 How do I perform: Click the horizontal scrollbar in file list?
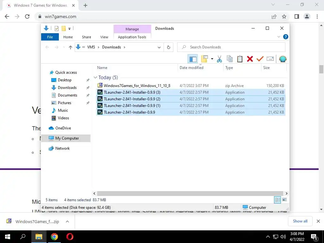pos(190,193)
